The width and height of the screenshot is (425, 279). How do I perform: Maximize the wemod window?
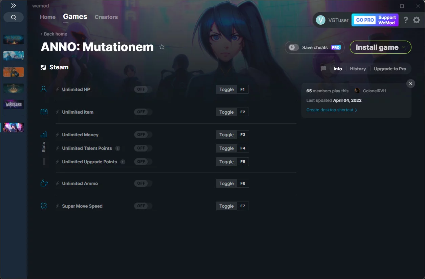pos(402,6)
